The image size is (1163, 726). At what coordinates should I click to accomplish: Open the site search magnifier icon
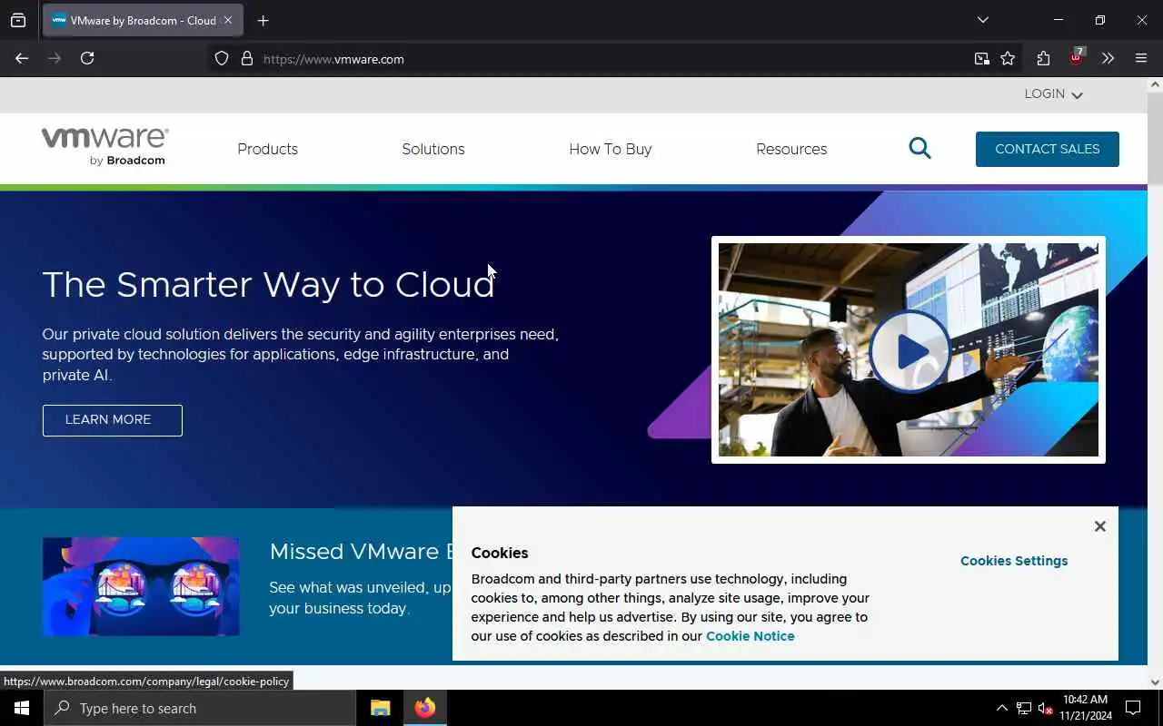point(919,149)
